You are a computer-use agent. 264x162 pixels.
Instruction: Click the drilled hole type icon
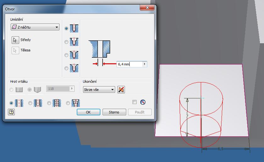pyautogui.click(x=74, y=28)
